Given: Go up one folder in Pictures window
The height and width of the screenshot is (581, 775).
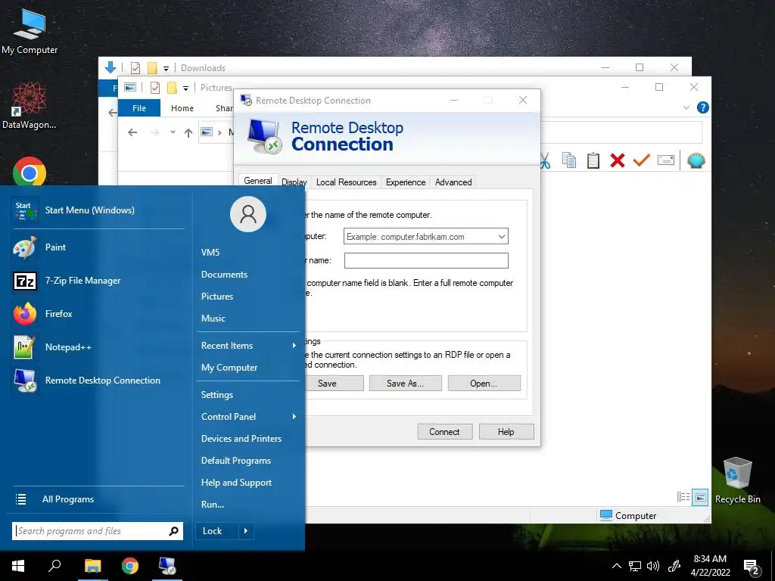Looking at the screenshot, I should [x=188, y=132].
